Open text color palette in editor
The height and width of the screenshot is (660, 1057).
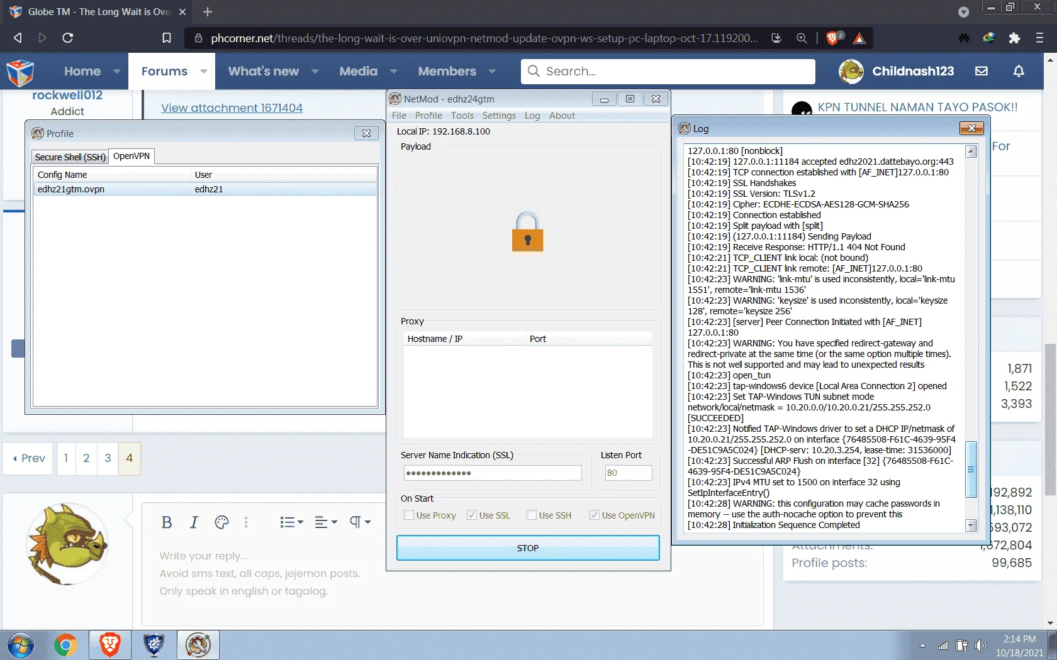(221, 522)
